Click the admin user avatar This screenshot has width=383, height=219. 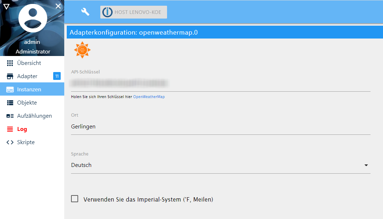[32, 18]
